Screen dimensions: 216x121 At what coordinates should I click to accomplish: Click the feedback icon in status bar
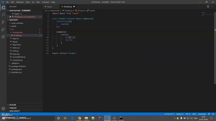coord(209,114)
